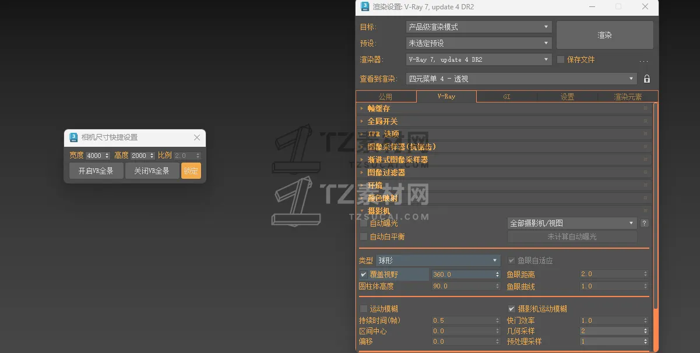700x353 pixels.
Task: Enable the 保存文件 checkbox
Action: point(561,59)
